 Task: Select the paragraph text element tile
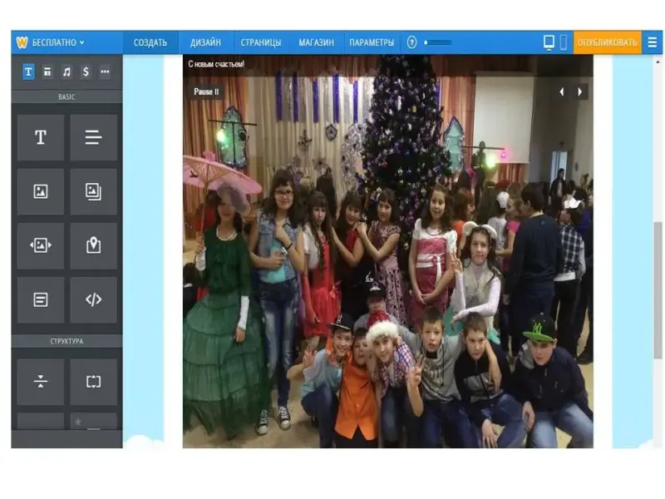click(93, 138)
